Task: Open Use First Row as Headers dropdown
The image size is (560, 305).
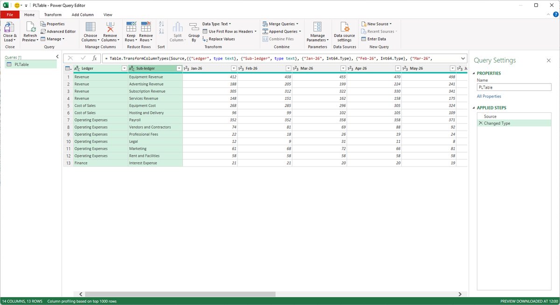Action: [x=230, y=31]
